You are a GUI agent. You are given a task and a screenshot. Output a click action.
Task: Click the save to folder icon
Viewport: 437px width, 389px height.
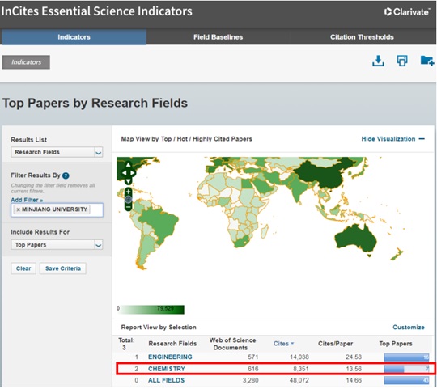click(427, 61)
